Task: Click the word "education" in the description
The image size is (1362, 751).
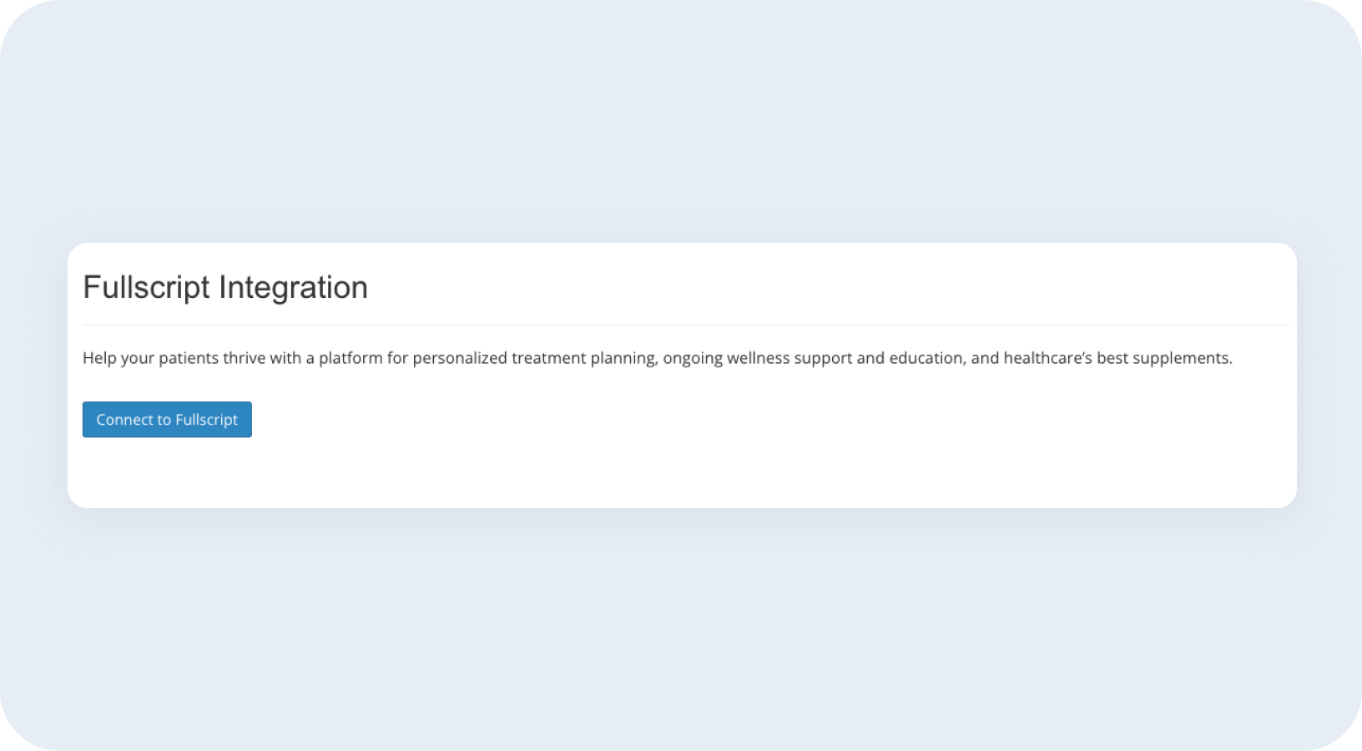Action: click(926, 358)
